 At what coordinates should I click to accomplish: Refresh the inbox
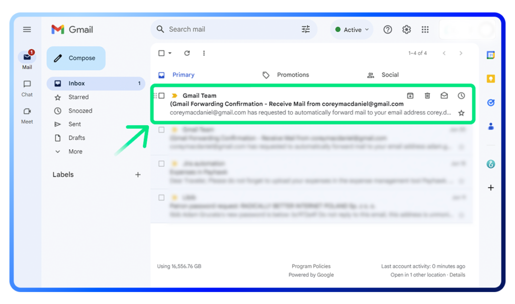point(187,53)
